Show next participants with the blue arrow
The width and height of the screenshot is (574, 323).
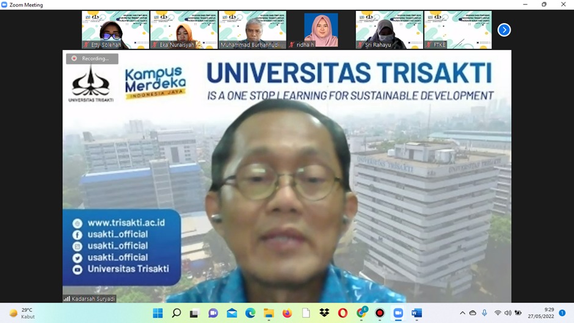pyautogui.click(x=504, y=30)
